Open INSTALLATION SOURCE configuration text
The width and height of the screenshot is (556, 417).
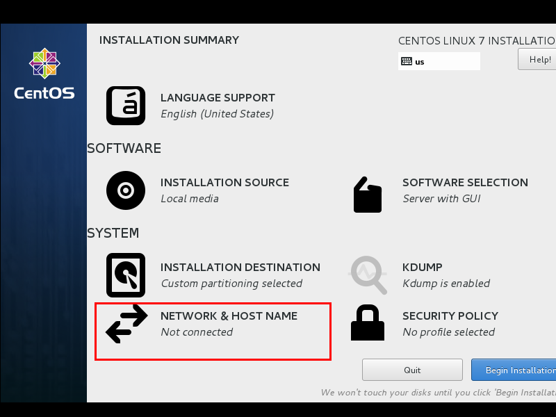pyautogui.click(x=224, y=183)
